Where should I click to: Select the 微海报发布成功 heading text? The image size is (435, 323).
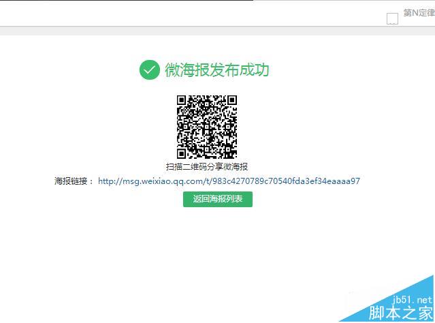point(217,70)
